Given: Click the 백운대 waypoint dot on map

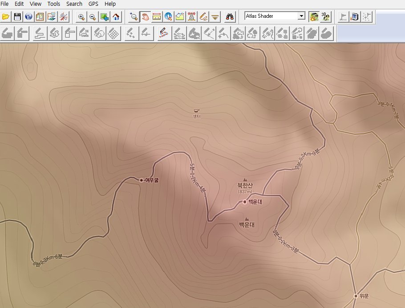Looking at the screenshot, I should pyautogui.click(x=244, y=202).
